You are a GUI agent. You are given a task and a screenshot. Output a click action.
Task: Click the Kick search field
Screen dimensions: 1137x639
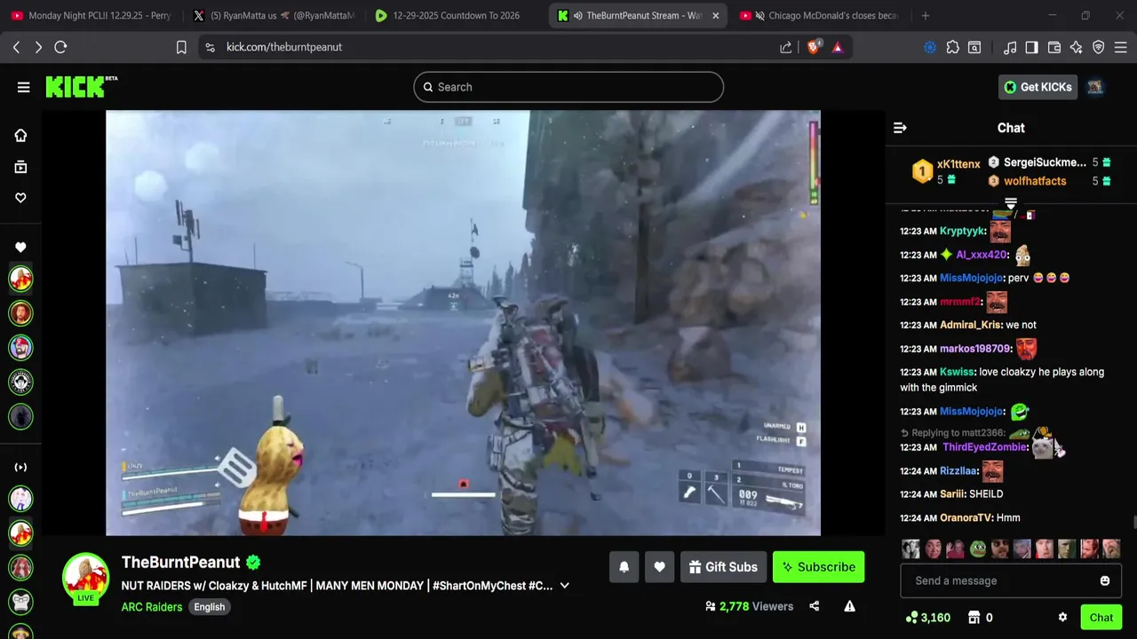click(568, 87)
